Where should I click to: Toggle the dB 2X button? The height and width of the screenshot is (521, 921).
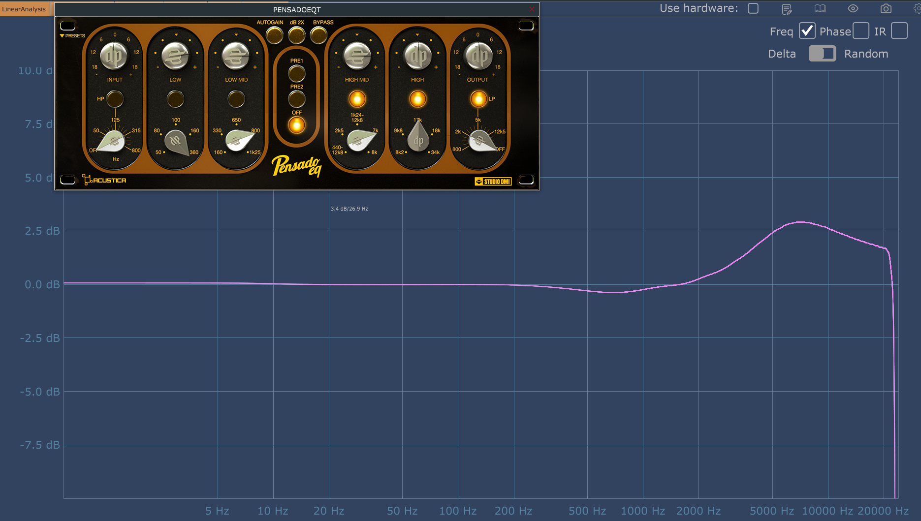tap(296, 35)
